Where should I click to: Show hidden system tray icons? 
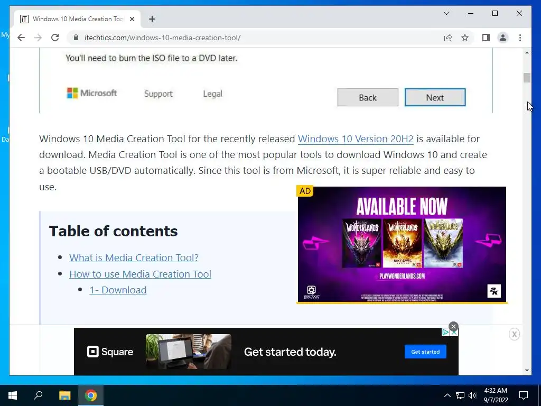point(447,395)
